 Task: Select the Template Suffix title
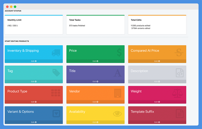[x=142, y=112]
